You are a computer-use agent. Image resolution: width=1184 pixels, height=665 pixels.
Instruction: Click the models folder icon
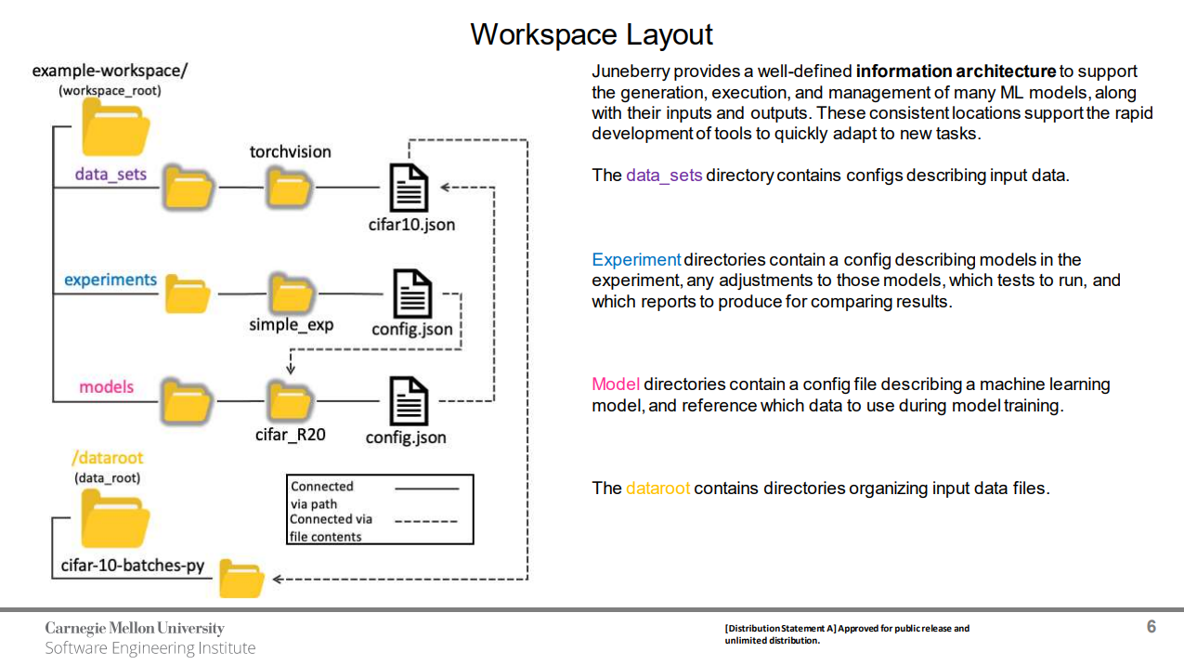(x=188, y=401)
